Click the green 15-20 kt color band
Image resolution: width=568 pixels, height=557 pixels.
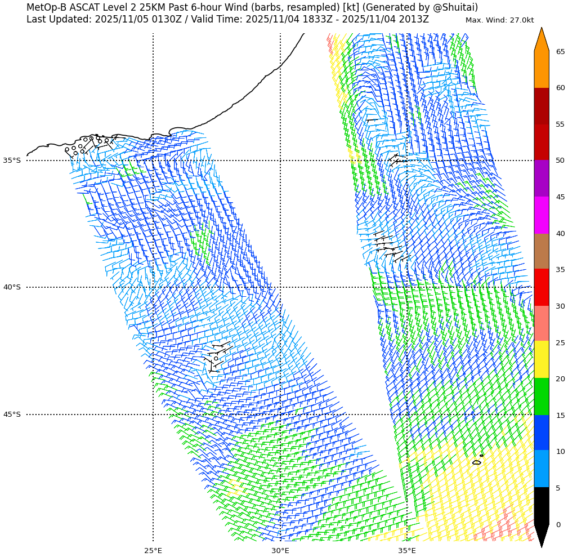[x=541, y=396]
